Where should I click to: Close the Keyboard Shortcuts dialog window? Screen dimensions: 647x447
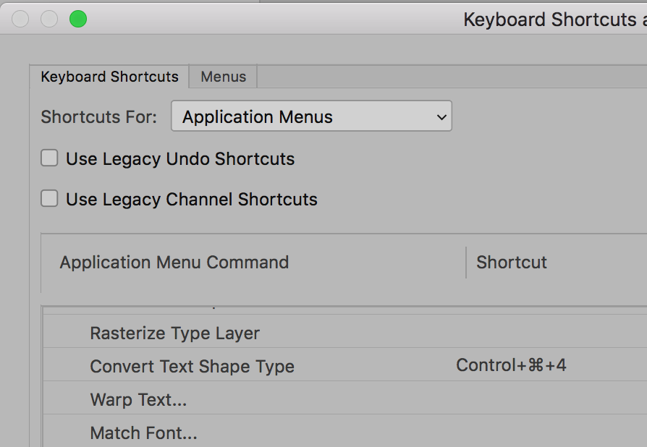coord(20,20)
